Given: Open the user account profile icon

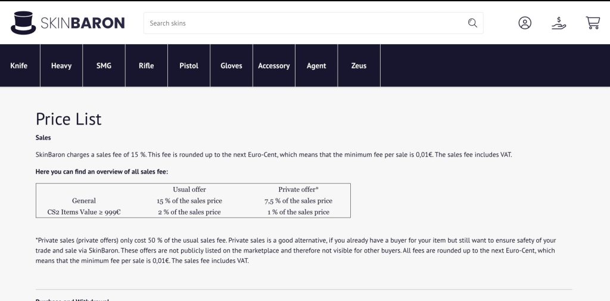Looking at the screenshot, I should [525, 23].
